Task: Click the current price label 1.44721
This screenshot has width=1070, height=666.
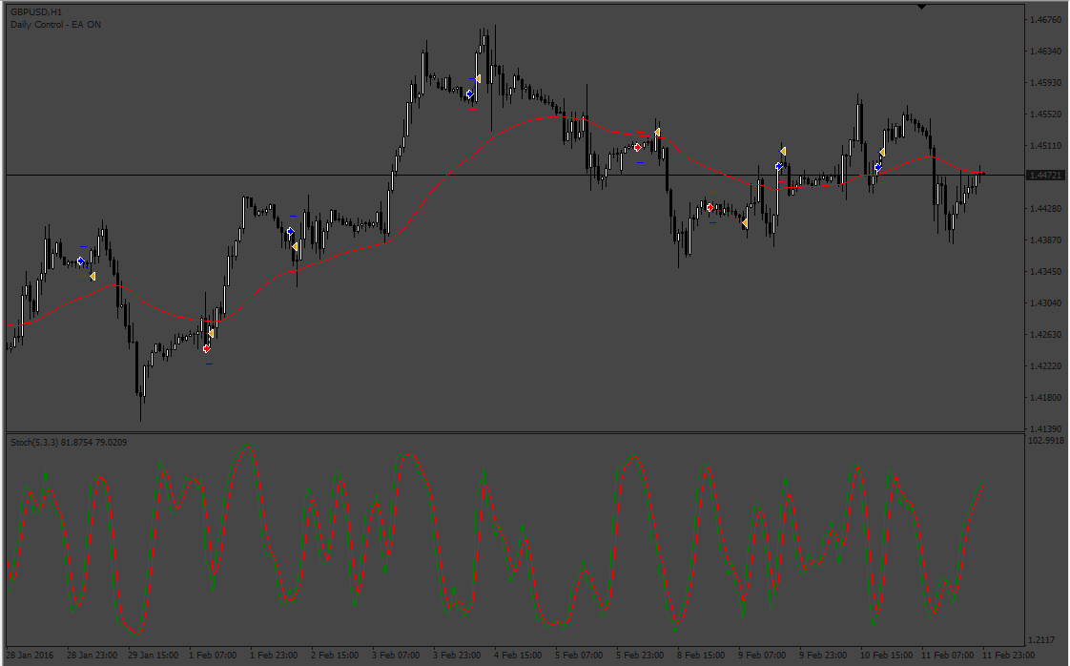Action: (x=1045, y=176)
